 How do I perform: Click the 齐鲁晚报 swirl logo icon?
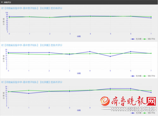click(105, 101)
